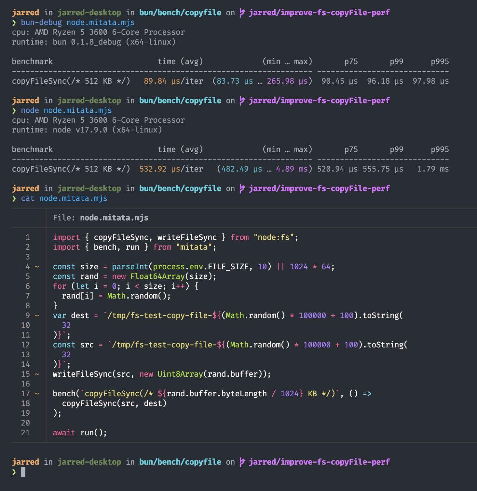Click the prompt chevron before the cat command

[x=14, y=198]
